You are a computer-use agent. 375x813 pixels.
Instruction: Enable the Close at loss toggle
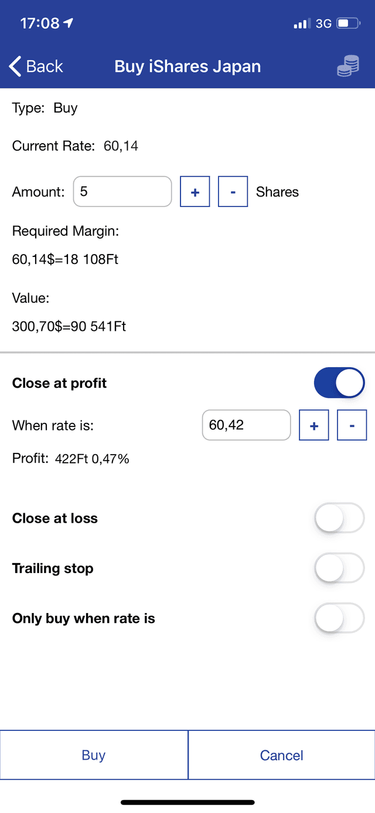coord(339,518)
